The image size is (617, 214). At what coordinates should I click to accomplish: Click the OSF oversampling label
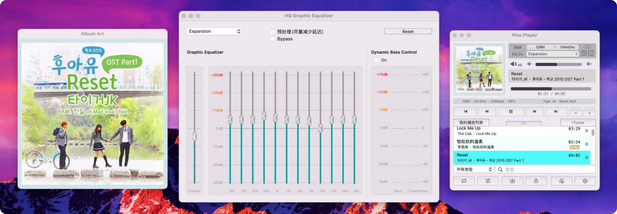click(518, 47)
